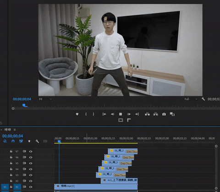Click the Mark Out bracket button
This screenshot has height=192, width=220.
pos(93,114)
